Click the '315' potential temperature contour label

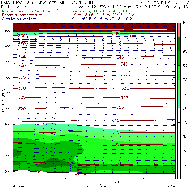tap(116, 120)
